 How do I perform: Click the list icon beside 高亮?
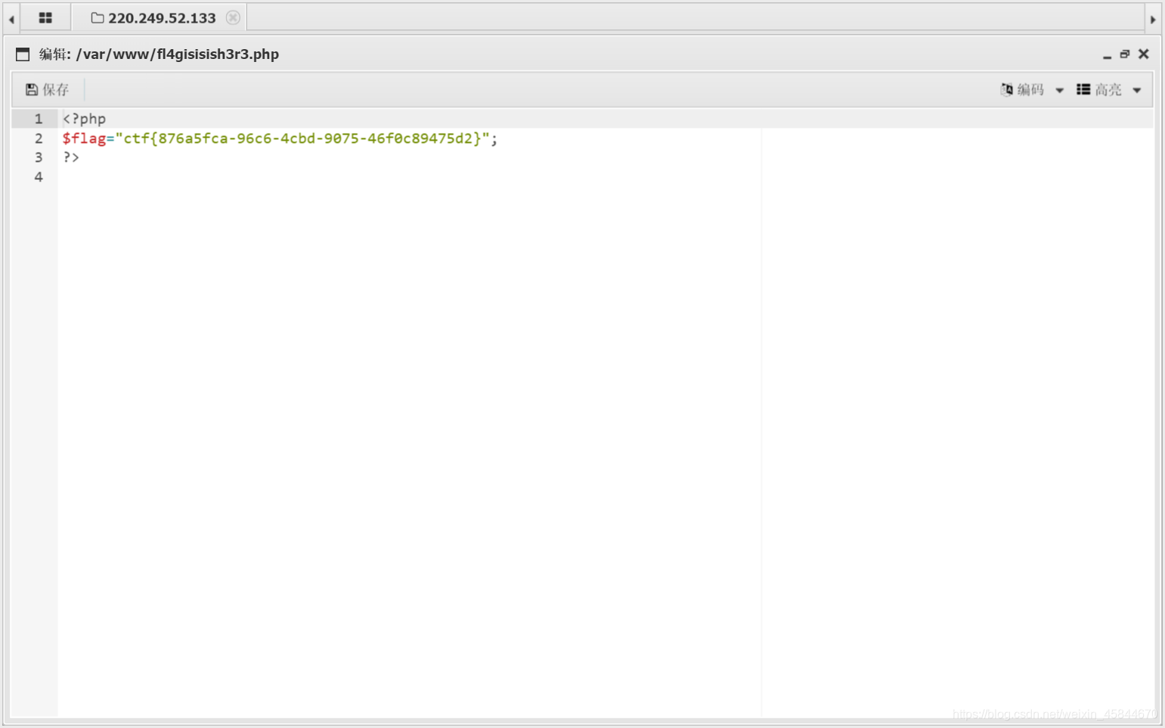[1083, 89]
